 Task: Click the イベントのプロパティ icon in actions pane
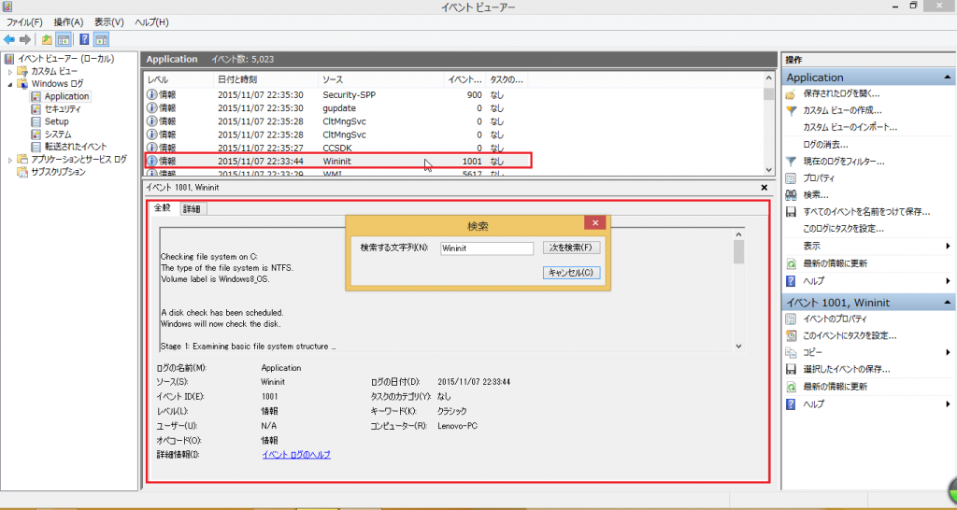point(792,319)
